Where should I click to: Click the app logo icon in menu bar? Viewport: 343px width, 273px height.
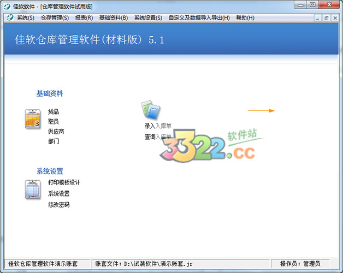[x=10, y=17]
